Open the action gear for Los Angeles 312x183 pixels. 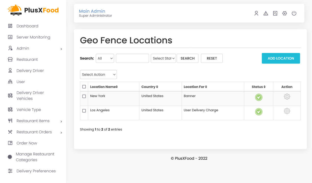[287, 111]
